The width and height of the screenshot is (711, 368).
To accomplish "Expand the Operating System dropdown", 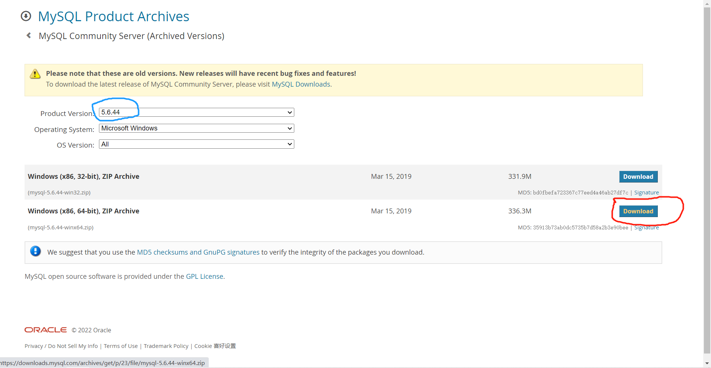I will (x=196, y=128).
